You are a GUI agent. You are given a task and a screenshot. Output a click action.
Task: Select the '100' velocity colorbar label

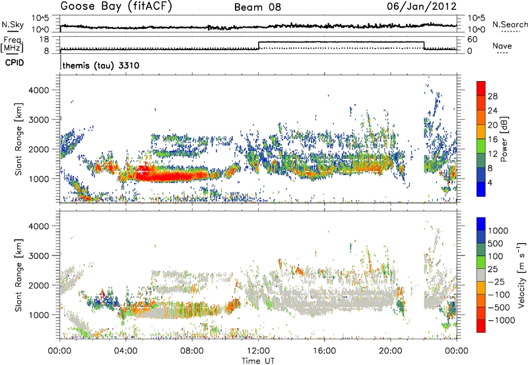coord(496,256)
